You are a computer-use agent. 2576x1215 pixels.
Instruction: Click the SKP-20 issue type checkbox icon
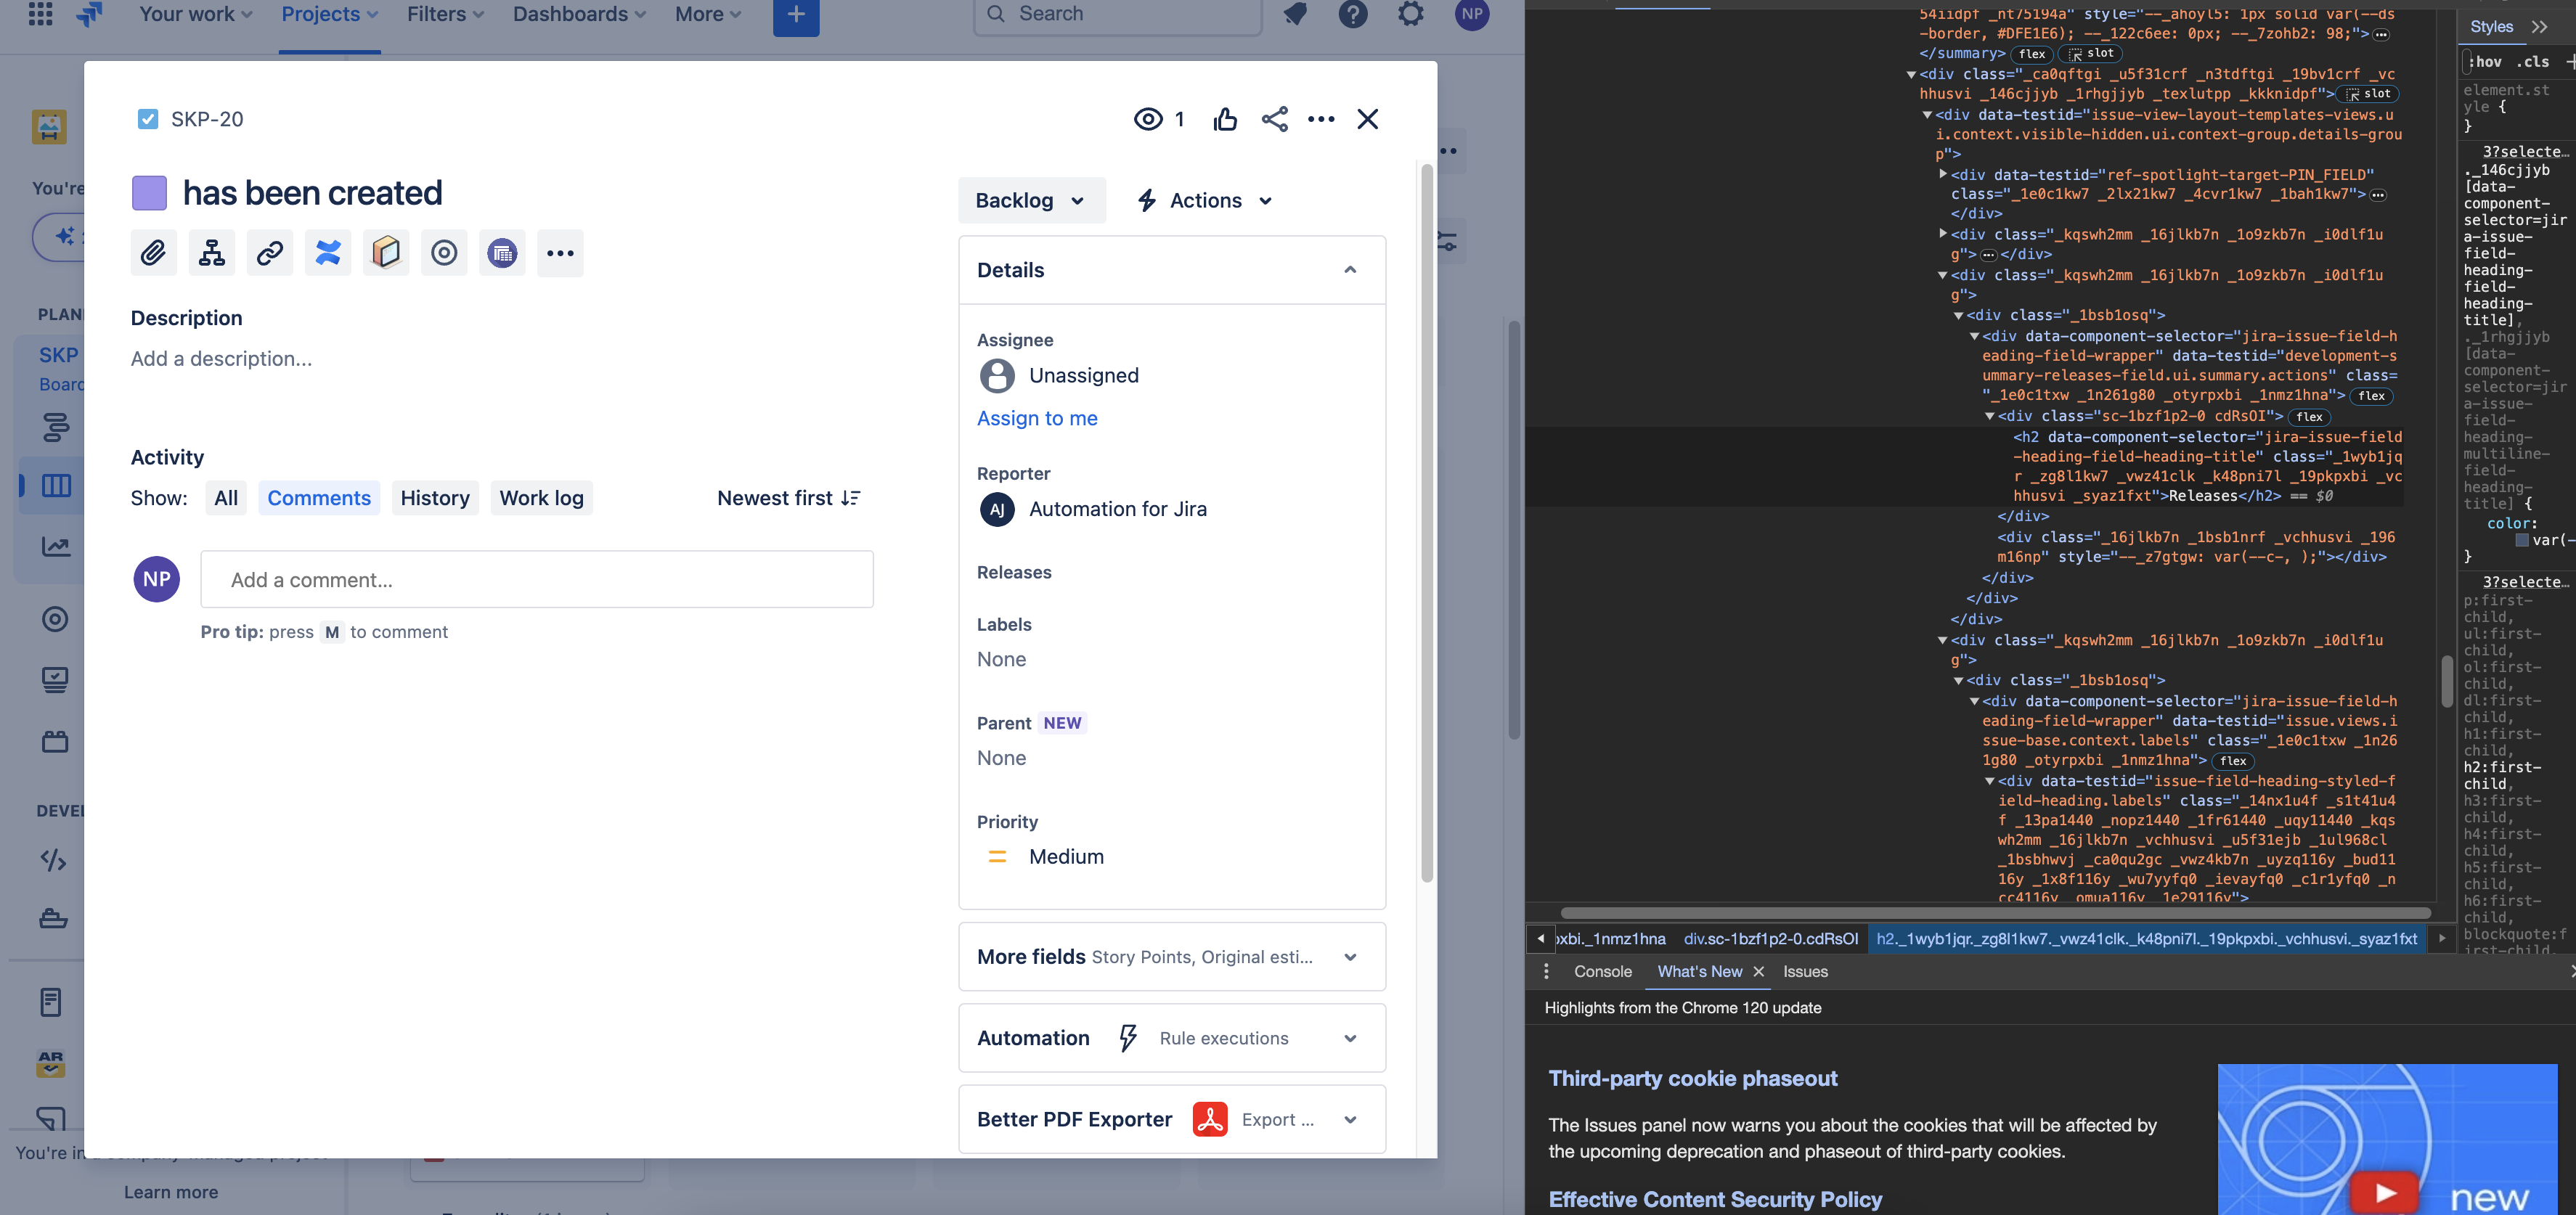pos(148,120)
